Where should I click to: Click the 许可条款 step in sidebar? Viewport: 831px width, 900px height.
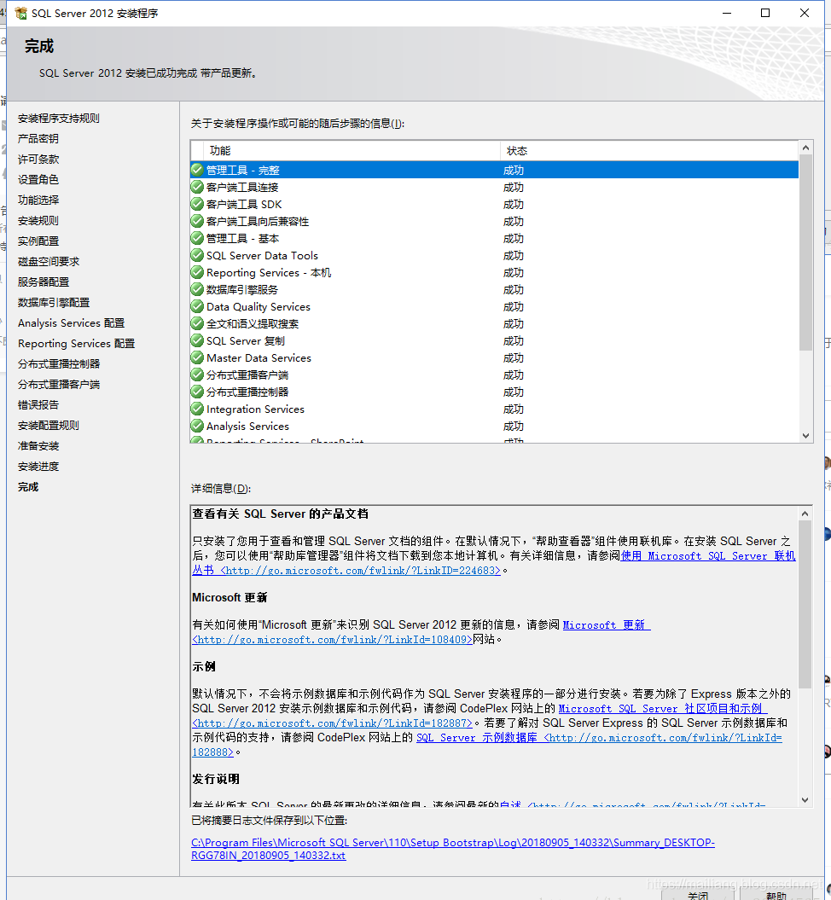(38, 159)
